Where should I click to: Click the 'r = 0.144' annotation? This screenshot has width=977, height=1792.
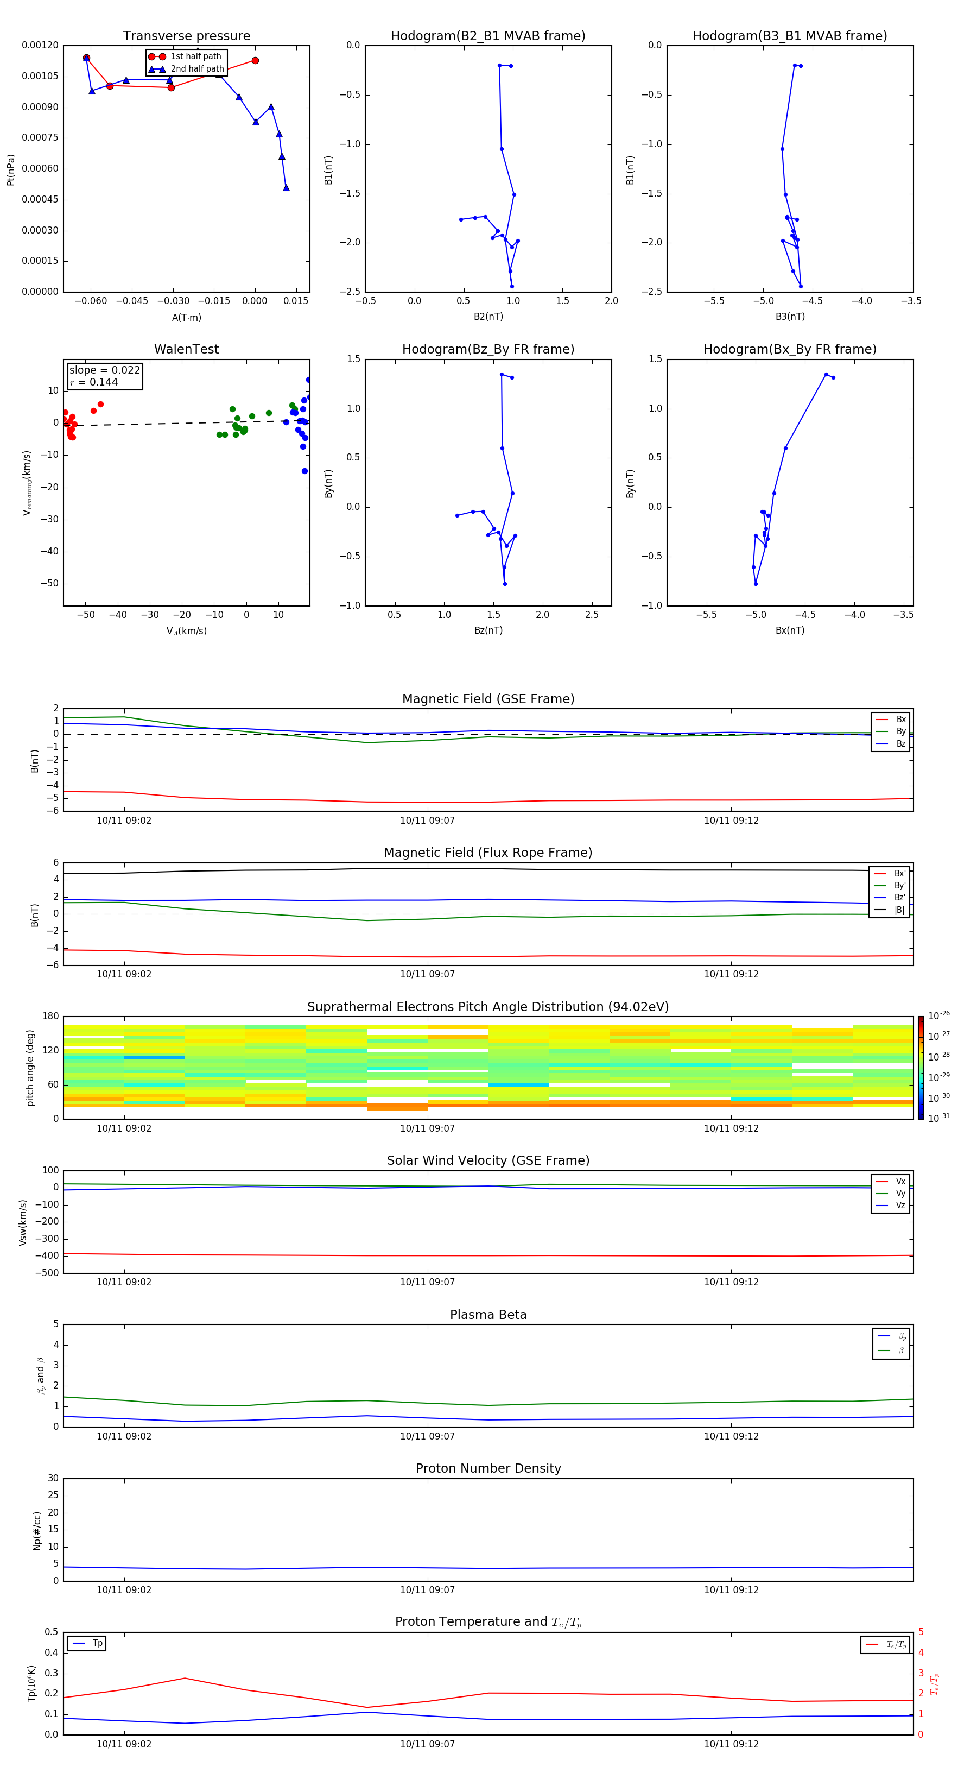coord(94,383)
